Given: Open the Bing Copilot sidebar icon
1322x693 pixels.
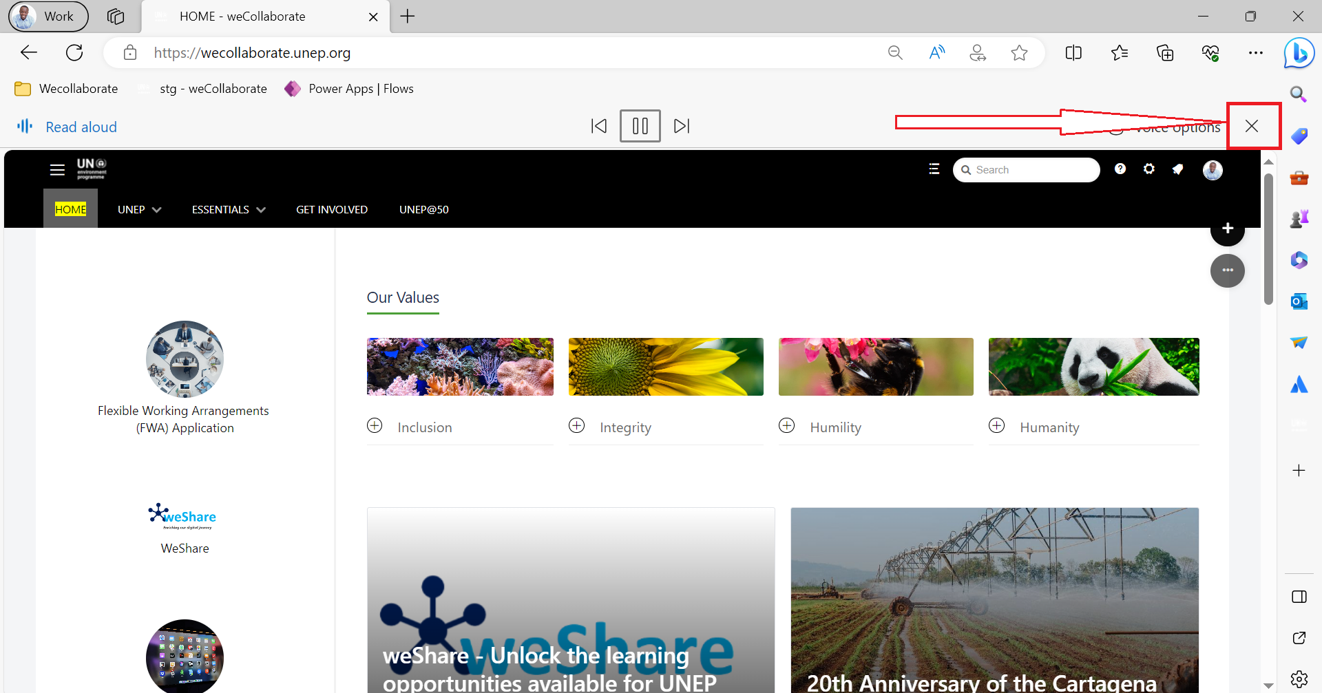Looking at the screenshot, I should click(x=1299, y=53).
